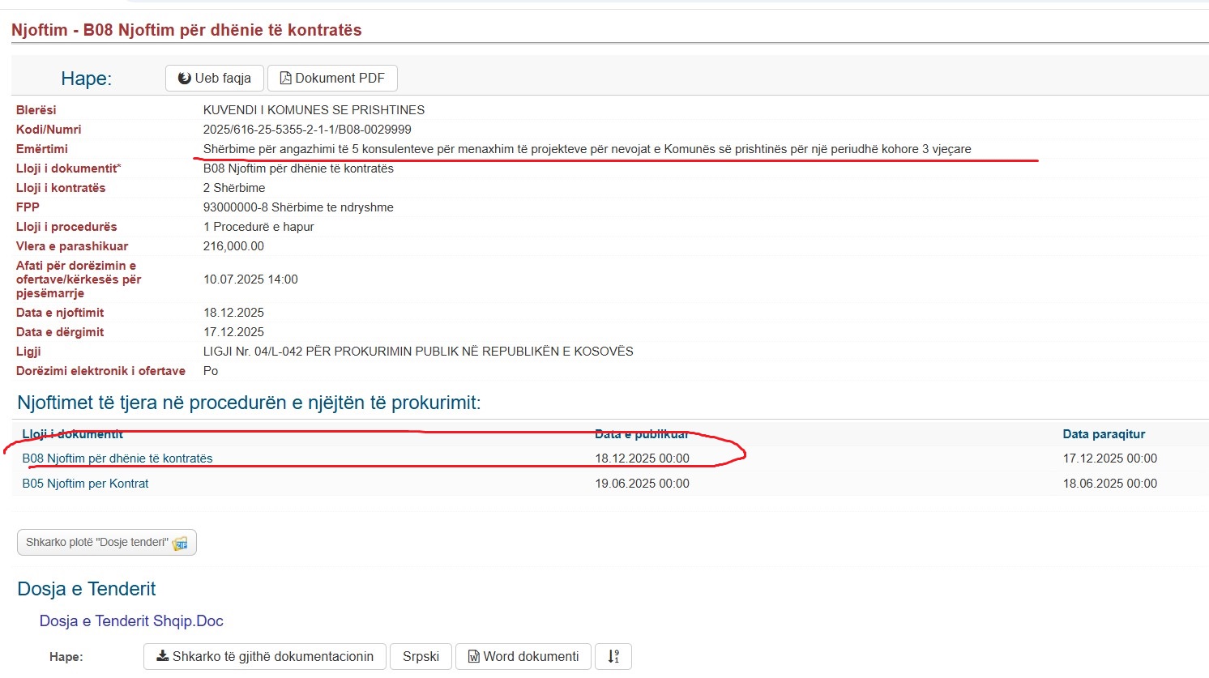Click the Kodi/Numri value 2025/616-25-5355-2-1-1/B08-0029999
Image resolution: width=1209 pixels, height=678 pixels.
click(x=307, y=130)
